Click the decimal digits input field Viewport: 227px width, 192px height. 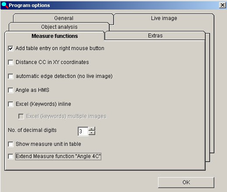pyautogui.click(x=83, y=131)
